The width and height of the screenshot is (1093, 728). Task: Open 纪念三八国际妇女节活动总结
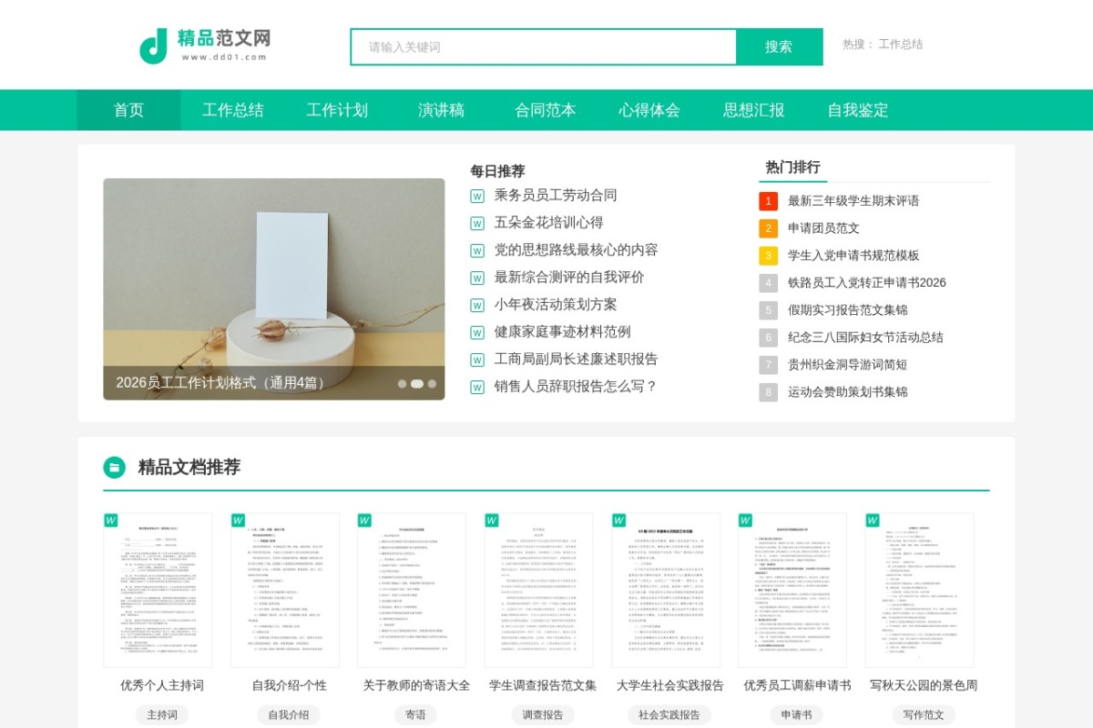(x=865, y=338)
